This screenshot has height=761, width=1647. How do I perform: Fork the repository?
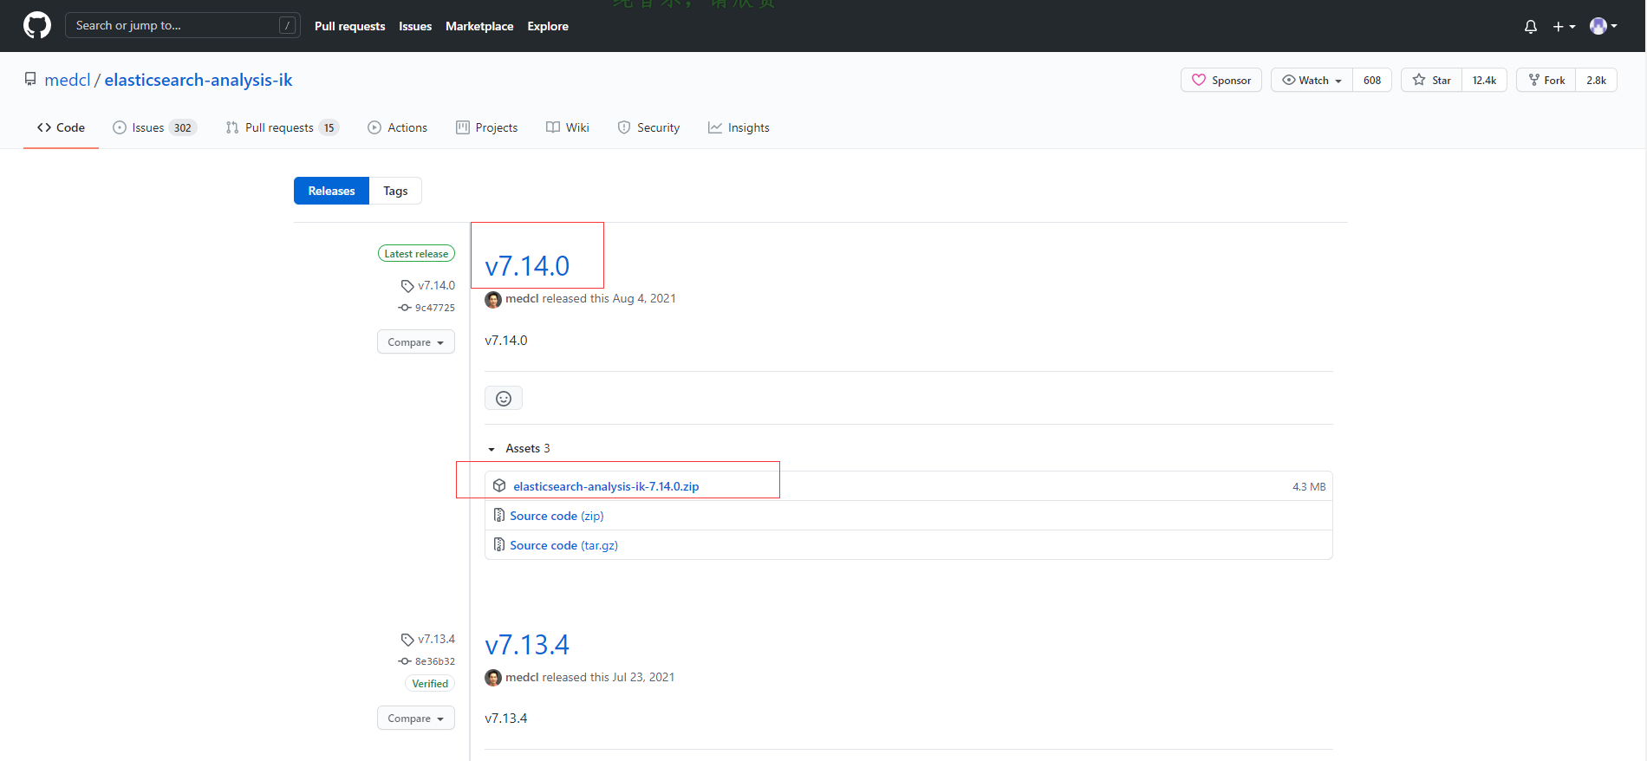tap(1546, 80)
